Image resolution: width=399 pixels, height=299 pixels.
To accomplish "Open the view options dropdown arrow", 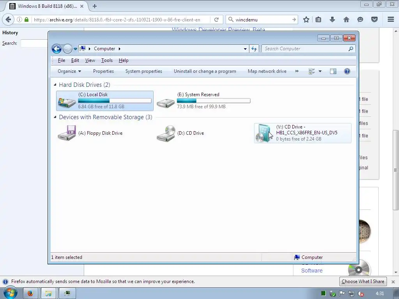I will [x=320, y=72].
